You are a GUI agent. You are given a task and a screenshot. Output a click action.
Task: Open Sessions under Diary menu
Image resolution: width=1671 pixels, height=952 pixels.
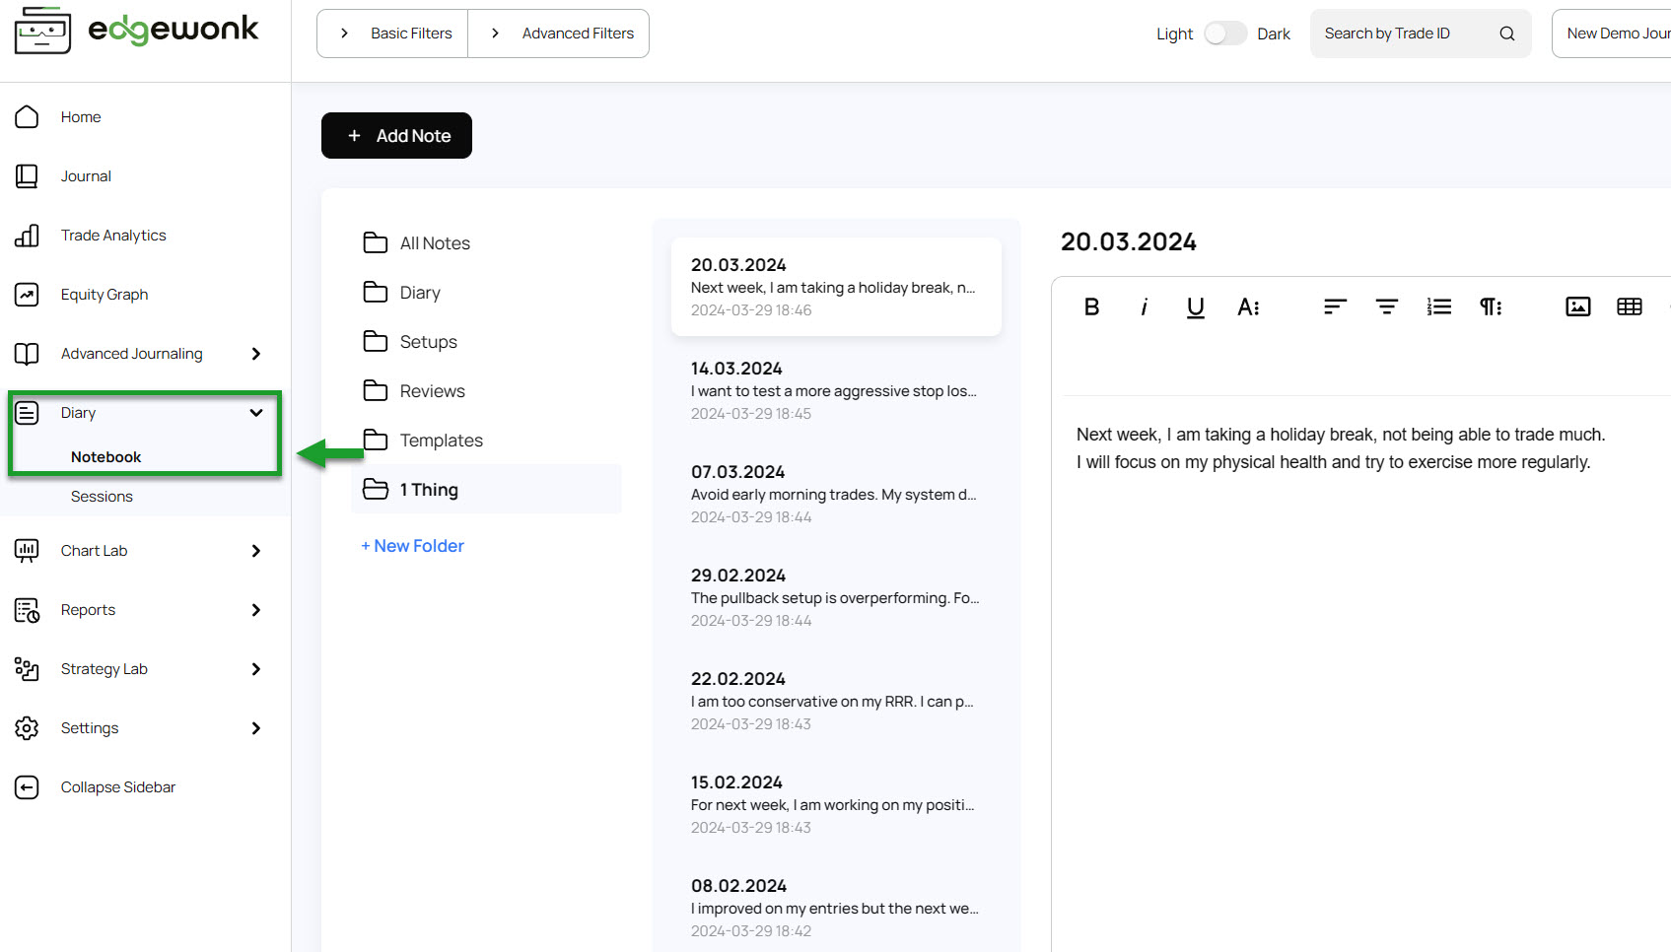pyautogui.click(x=102, y=497)
